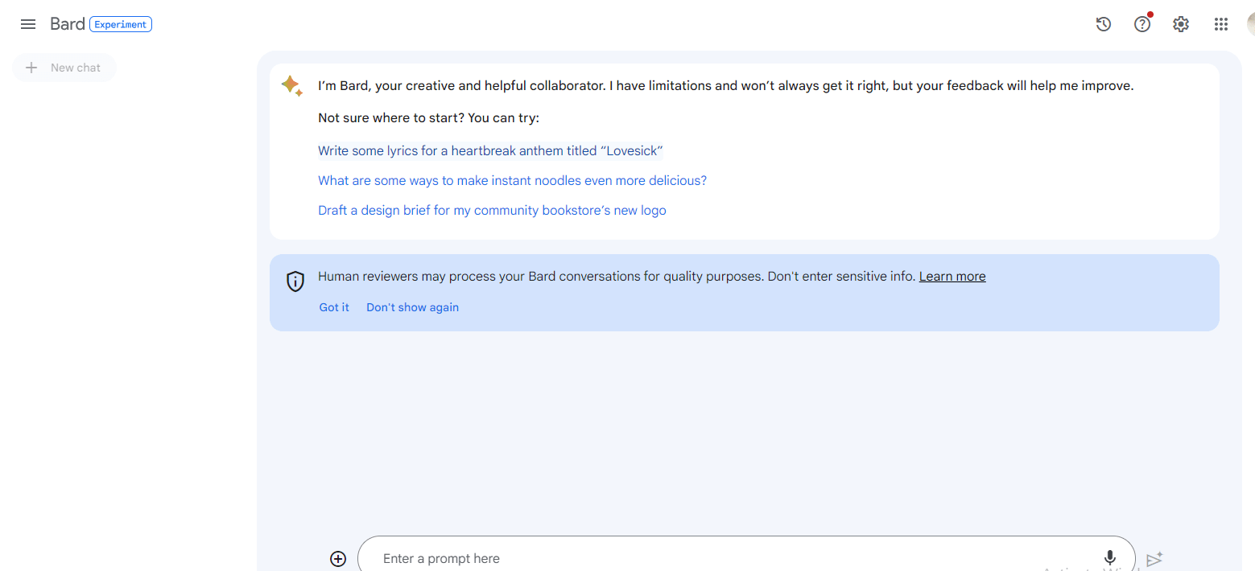1255x571 pixels.
Task: Click the plus upload image icon
Action: click(x=338, y=559)
